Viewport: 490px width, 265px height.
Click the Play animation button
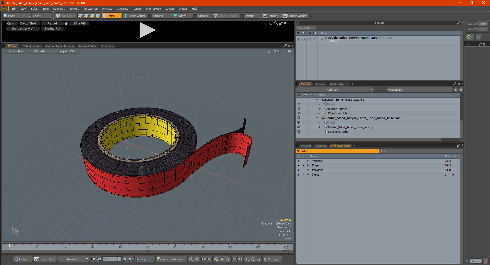tap(144, 259)
